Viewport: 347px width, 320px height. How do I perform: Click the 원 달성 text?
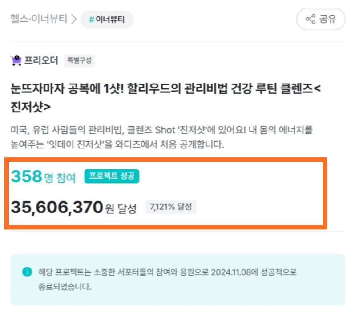coord(121,208)
